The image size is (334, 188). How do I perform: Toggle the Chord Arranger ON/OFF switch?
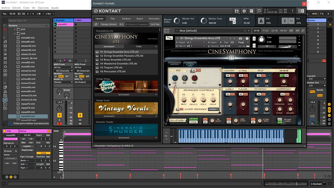180,109
